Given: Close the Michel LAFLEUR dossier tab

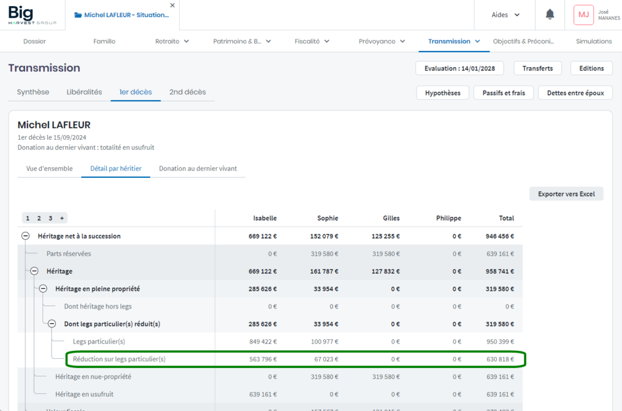Looking at the screenshot, I should tap(172, 5).
